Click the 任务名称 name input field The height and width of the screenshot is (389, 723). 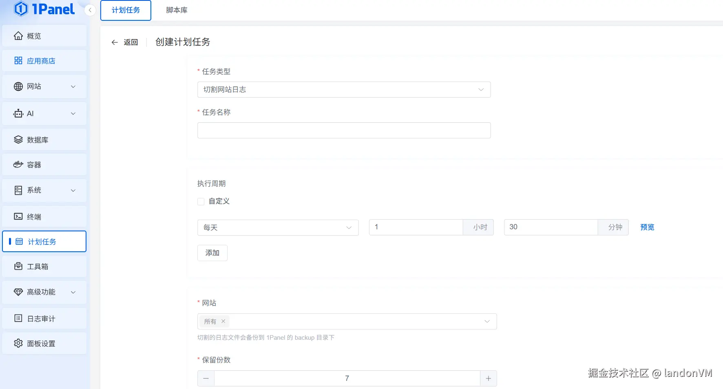pos(344,130)
